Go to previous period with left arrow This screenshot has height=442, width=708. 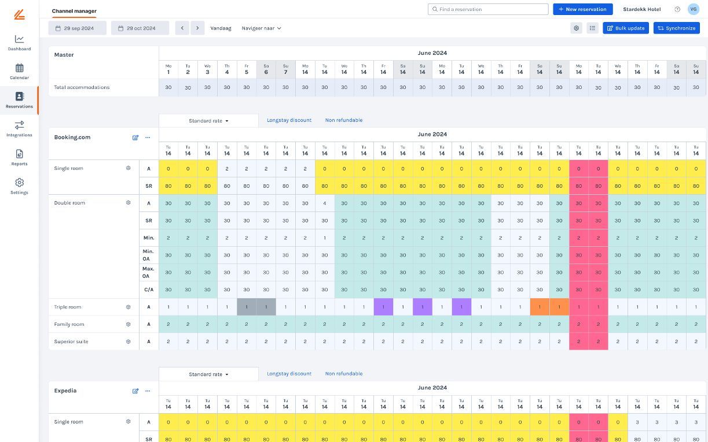click(x=182, y=28)
